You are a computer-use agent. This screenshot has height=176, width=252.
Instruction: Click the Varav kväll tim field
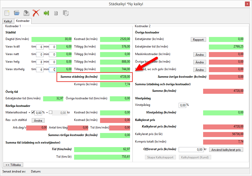(40, 47)
